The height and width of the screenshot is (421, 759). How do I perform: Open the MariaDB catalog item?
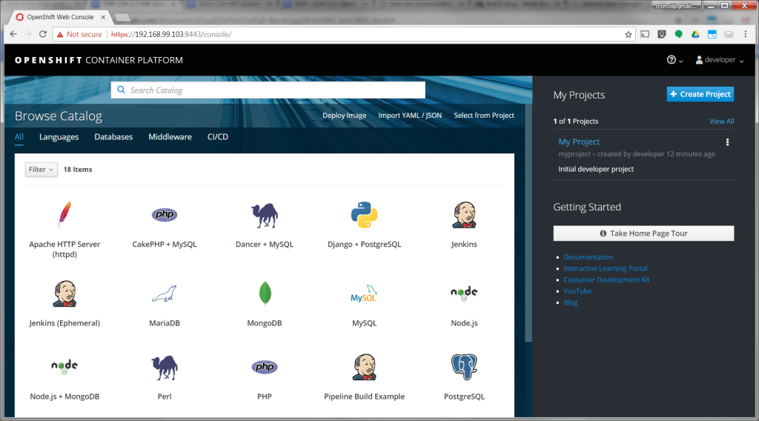[x=165, y=294]
